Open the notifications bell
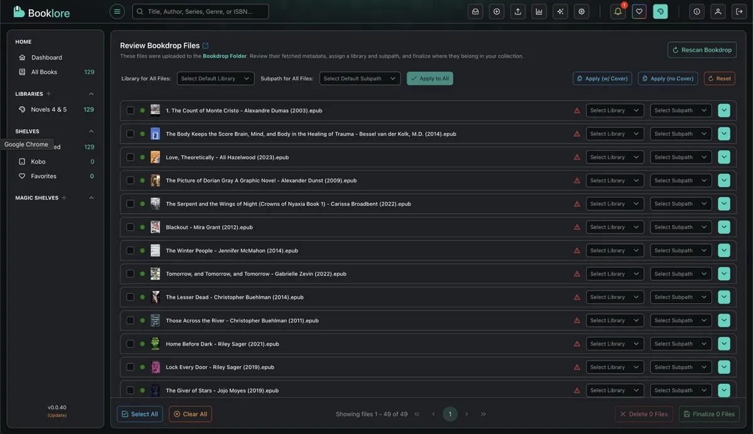This screenshot has width=753, height=434. 618,11
